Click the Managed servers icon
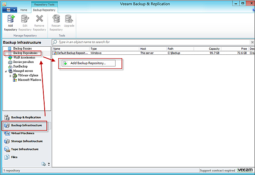Screen dimensions: 255x175 pos(10,71)
